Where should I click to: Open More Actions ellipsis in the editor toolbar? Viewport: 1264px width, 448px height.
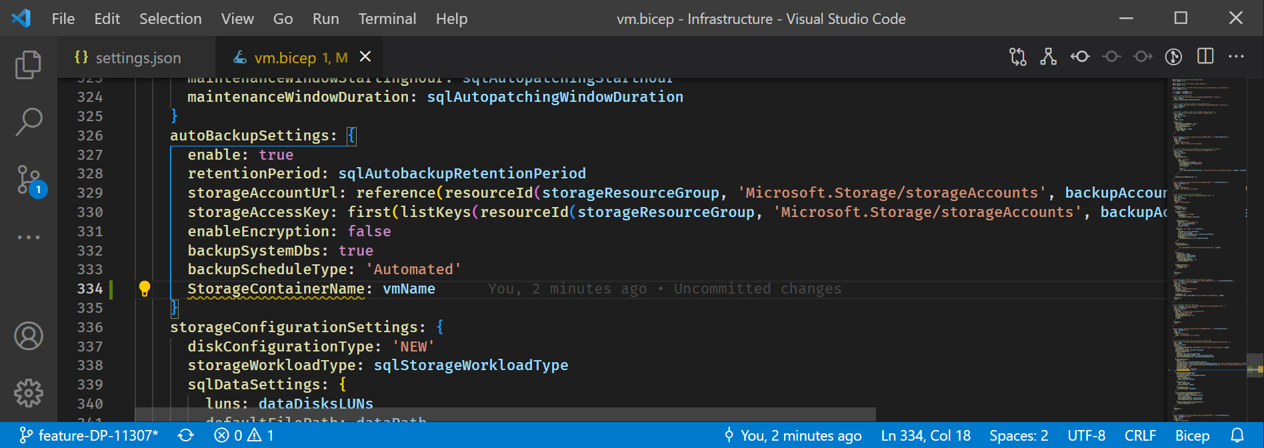click(x=1236, y=57)
